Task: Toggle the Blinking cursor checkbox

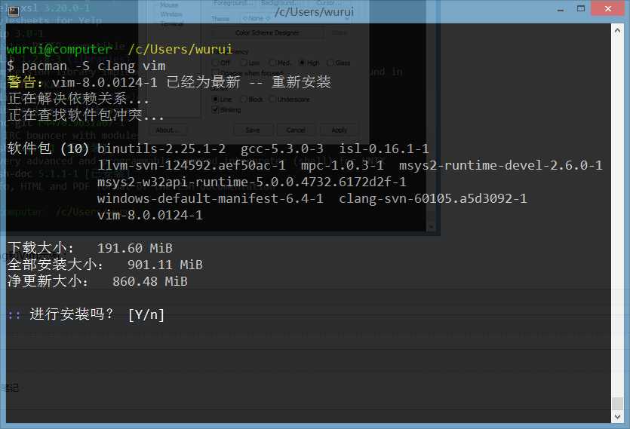Action: [226, 109]
